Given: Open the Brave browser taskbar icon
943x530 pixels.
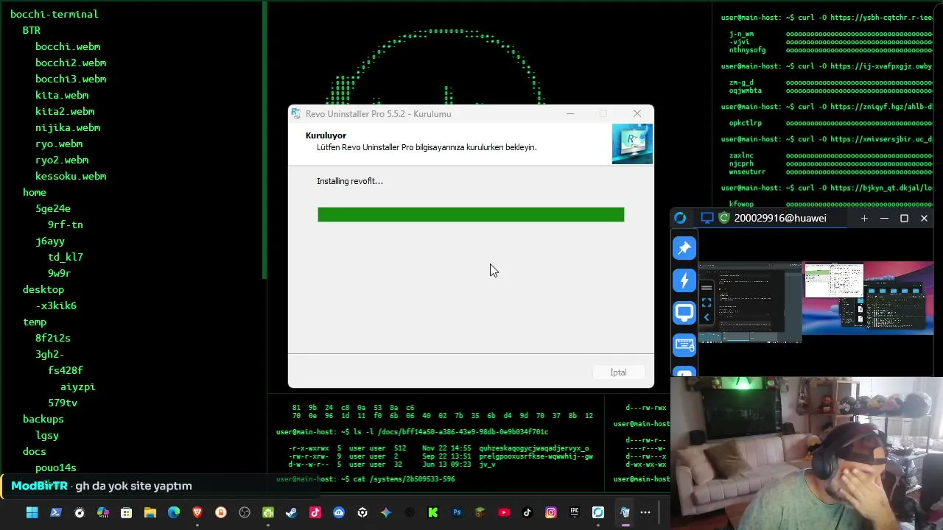Looking at the screenshot, I should (197, 512).
